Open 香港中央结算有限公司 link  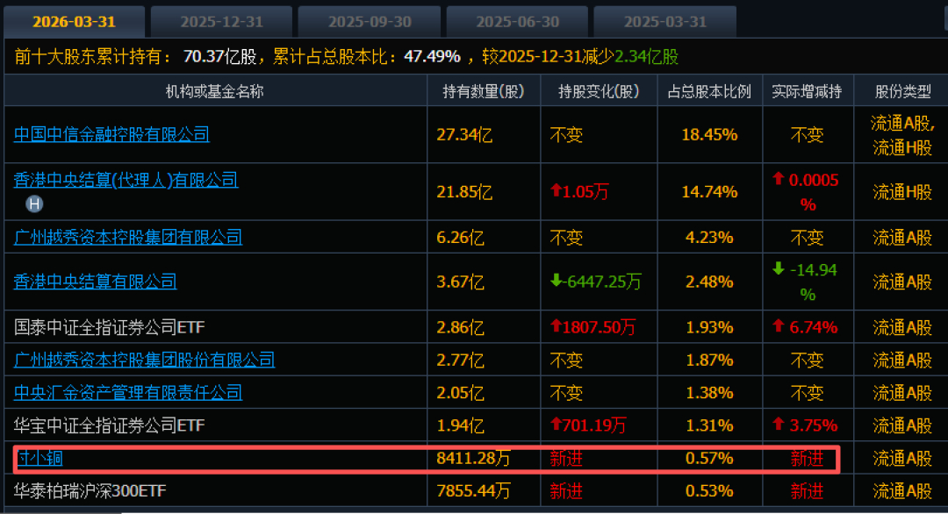click(x=95, y=282)
